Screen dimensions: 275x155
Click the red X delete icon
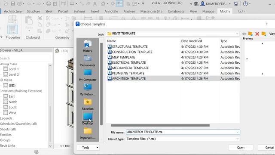[x=257, y=34]
